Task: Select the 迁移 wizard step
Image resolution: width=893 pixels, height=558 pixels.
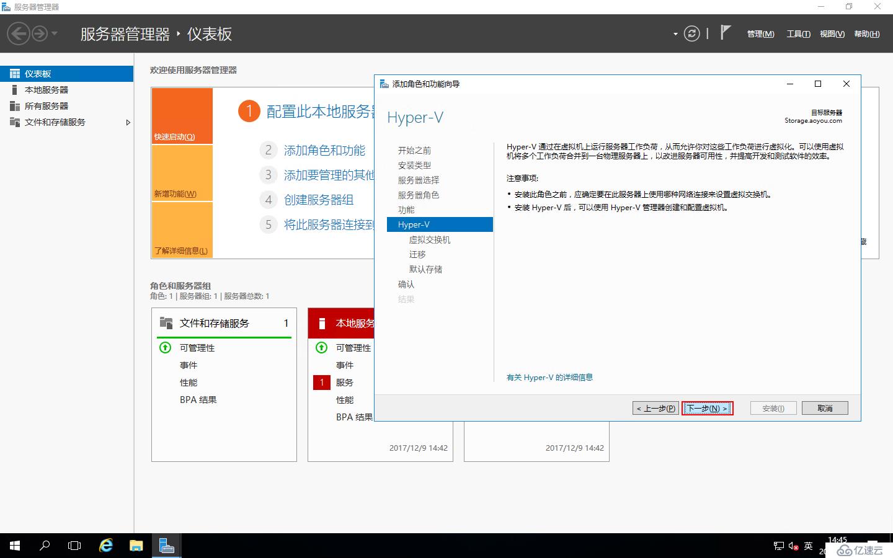Action: [417, 255]
